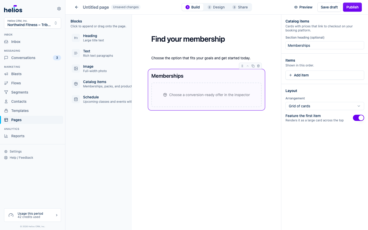Click the cube icon in empty offer placeholder
Screen dimensions: 368x230
point(165,95)
